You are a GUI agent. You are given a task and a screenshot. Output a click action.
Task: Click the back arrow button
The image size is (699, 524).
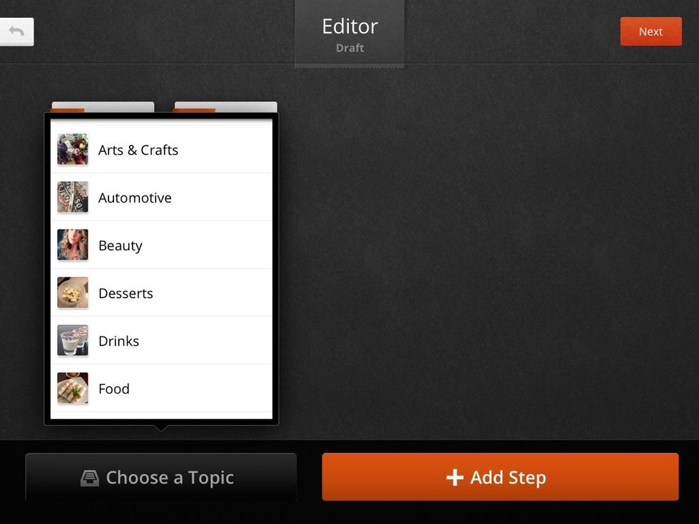[16, 31]
